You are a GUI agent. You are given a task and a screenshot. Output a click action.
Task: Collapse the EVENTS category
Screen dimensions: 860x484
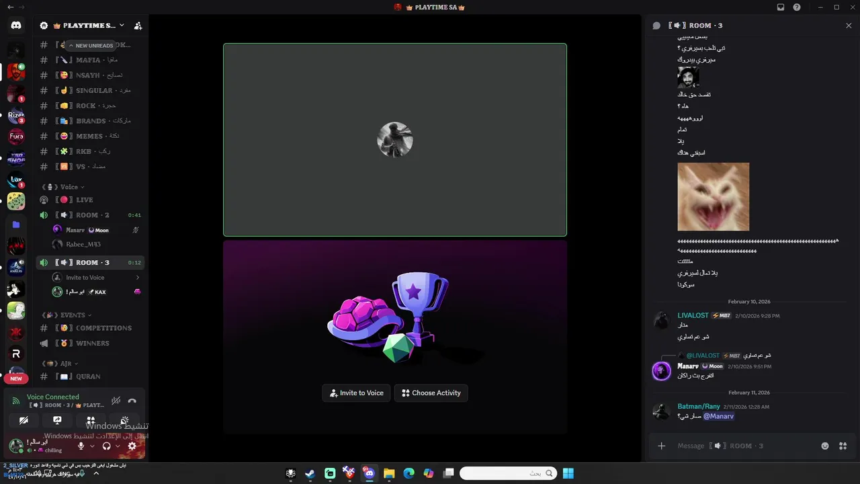click(x=67, y=315)
